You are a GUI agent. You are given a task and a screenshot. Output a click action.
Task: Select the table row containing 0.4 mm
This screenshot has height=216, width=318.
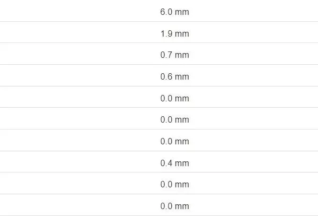79,163
